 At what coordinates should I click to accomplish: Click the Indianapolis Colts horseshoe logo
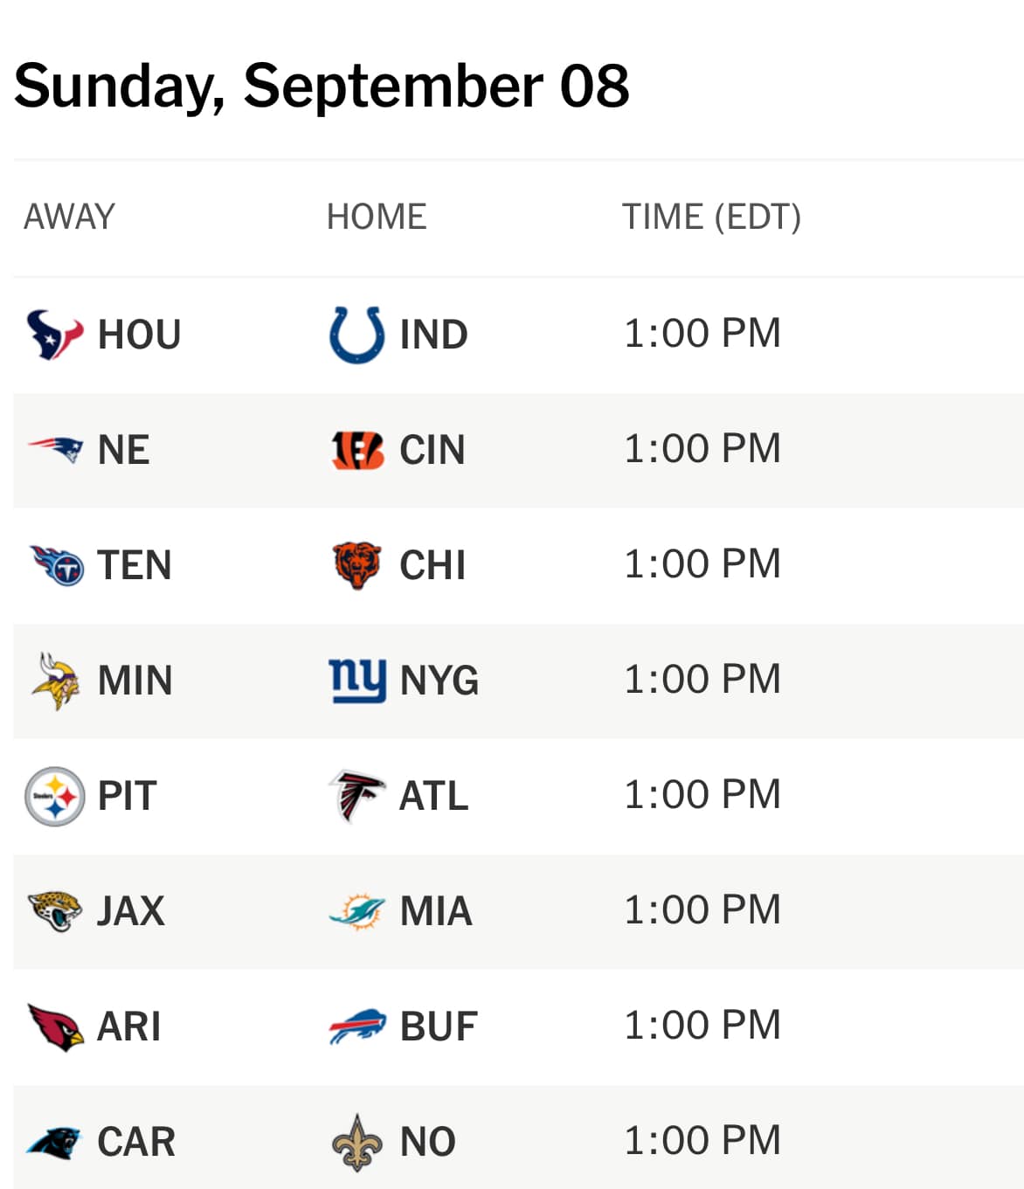356,335
